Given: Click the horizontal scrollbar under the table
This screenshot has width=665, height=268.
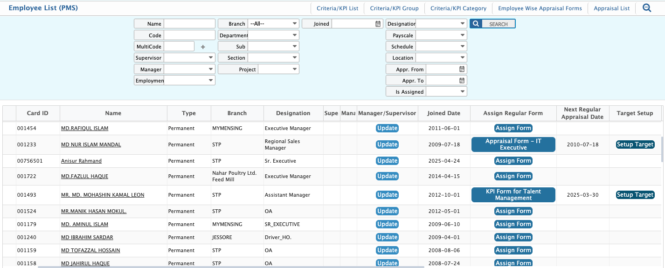Looking at the screenshot, I should pyautogui.click(x=231, y=267).
